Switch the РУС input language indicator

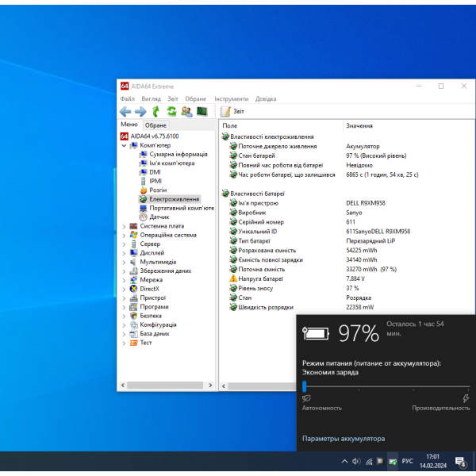pos(408,461)
